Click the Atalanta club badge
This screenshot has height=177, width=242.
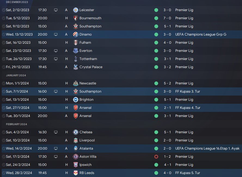click(x=75, y=148)
